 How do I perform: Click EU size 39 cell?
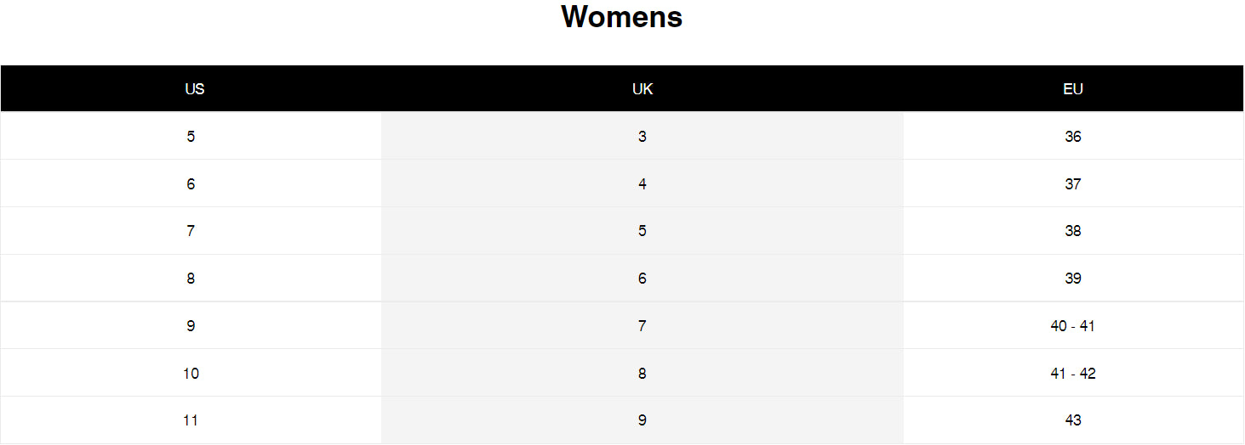point(1073,279)
